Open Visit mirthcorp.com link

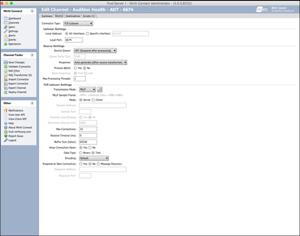point(19,132)
